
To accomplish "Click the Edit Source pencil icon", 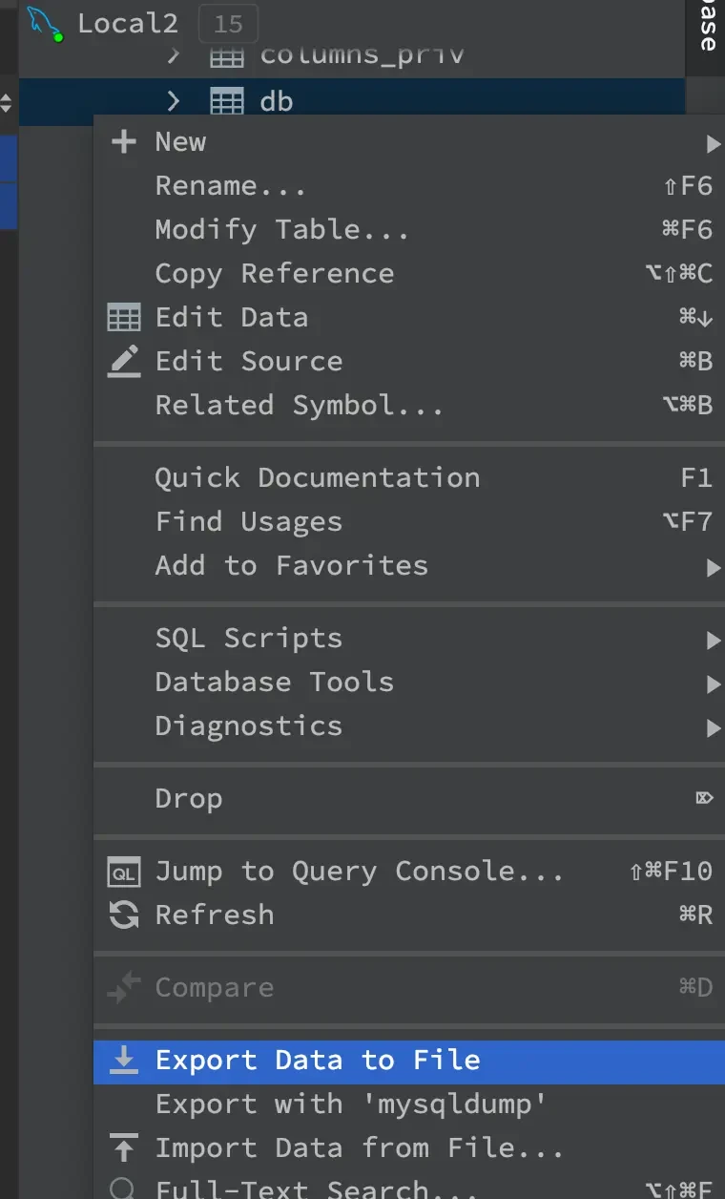I will coord(124,362).
